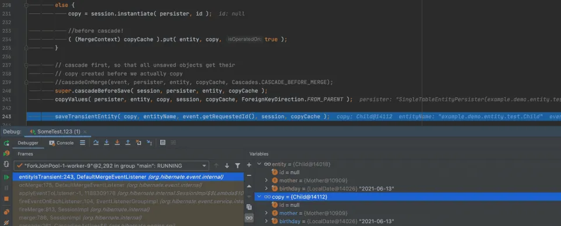Click the fold marker at line 235
This screenshot has height=226, width=561.
coord(26,48)
